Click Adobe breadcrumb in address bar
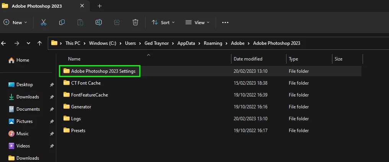The image size is (389, 162). click(238, 43)
